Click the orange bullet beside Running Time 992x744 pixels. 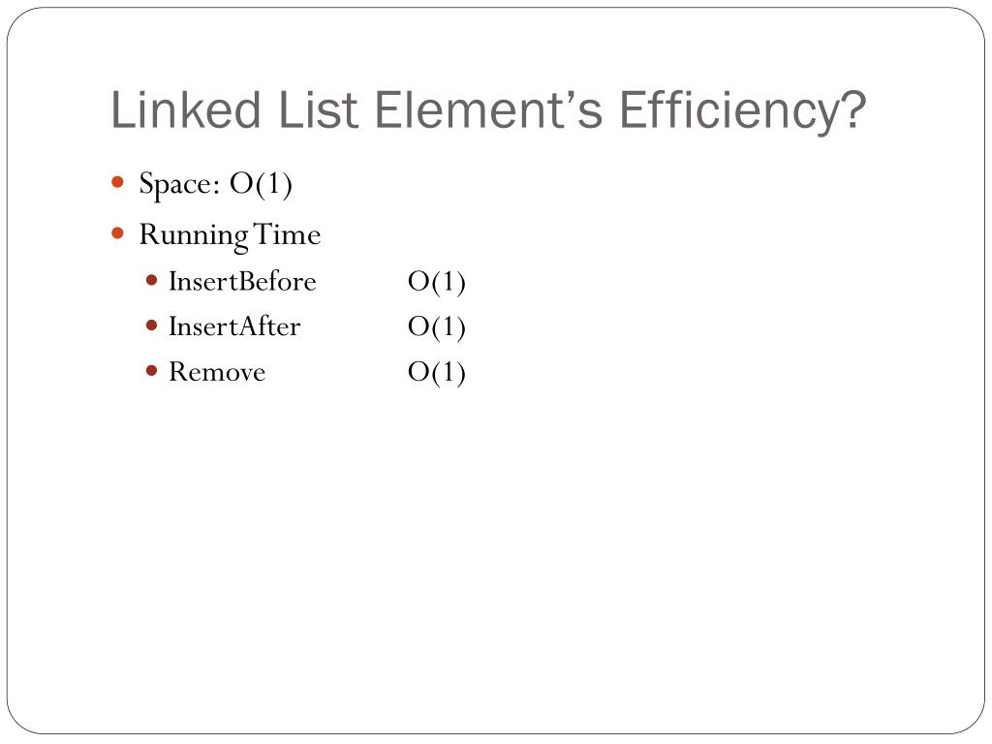coord(117,233)
